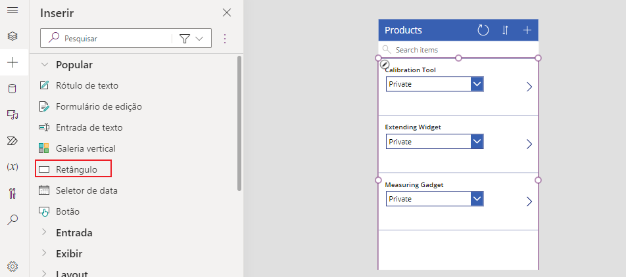
Task: Click the Insert plus icon in sidebar
Action: click(12, 63)
